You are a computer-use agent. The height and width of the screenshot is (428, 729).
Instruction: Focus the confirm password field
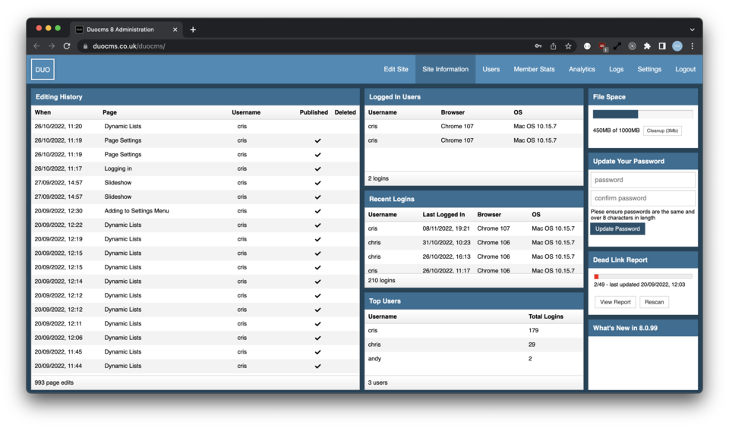642,198
